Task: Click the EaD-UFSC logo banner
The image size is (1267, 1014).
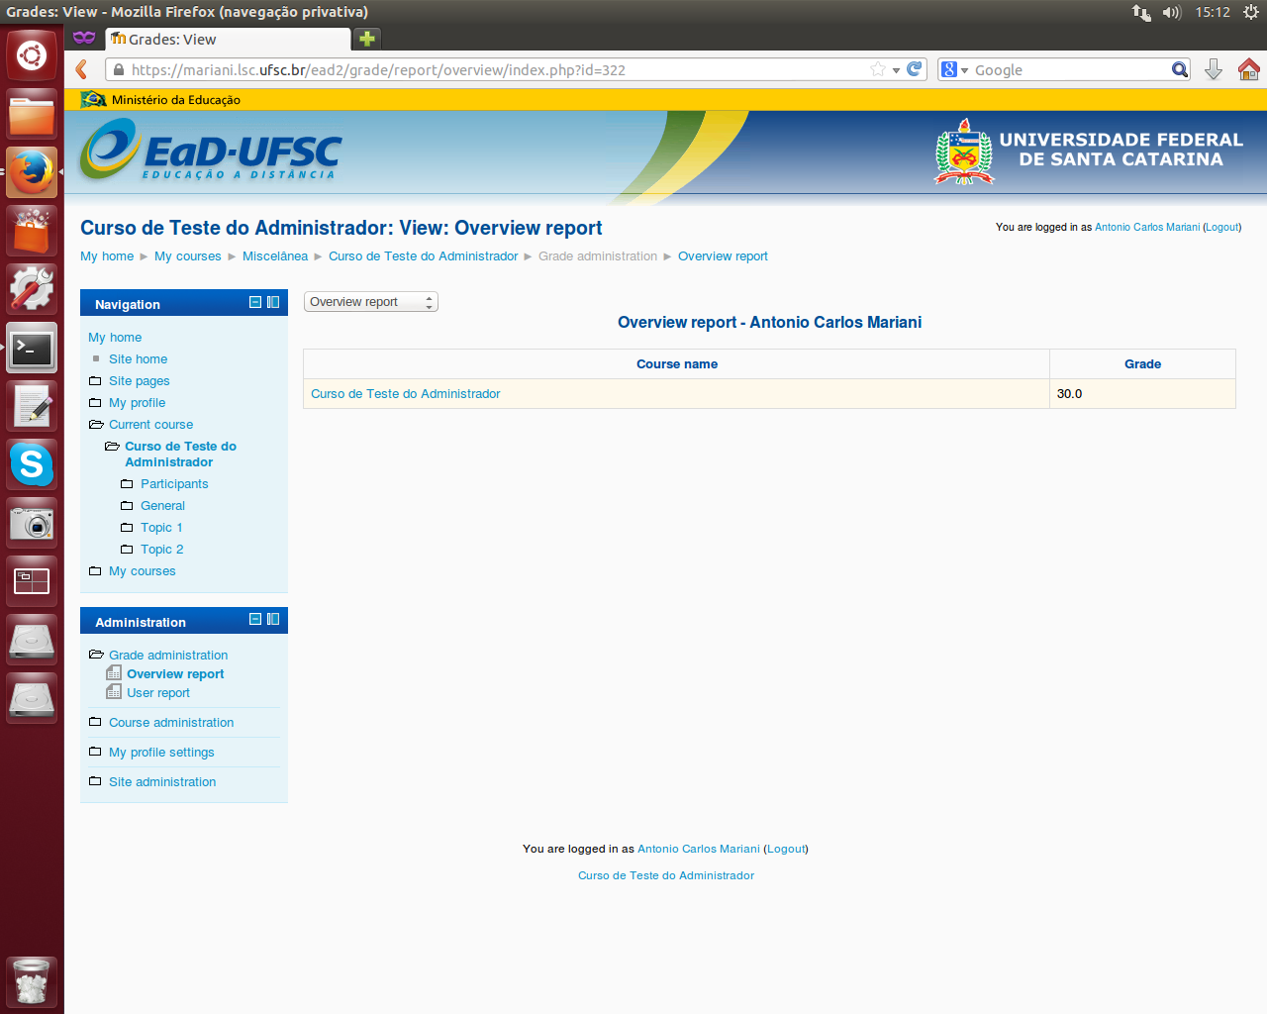Action: [211, 152]
